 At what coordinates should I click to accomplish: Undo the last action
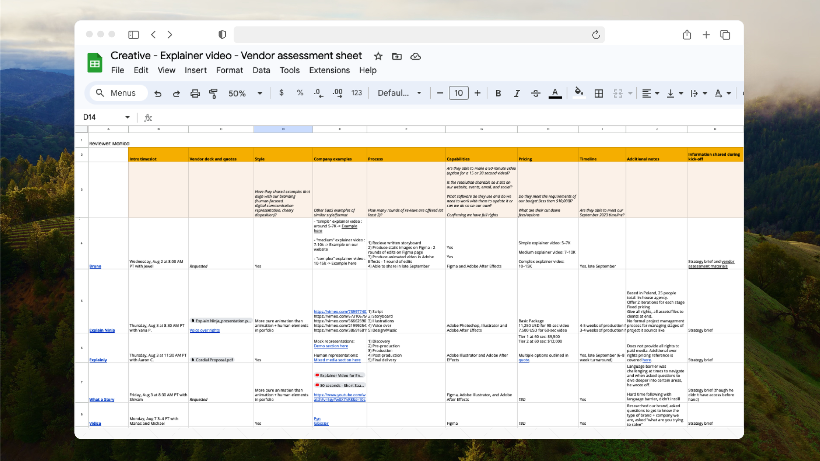158,93
